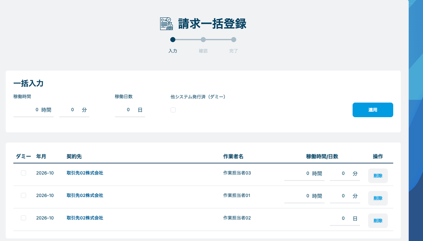Click the 作業担当者01 name cell
The width and height of the screenshot is (423, 241).
[237, 195]
